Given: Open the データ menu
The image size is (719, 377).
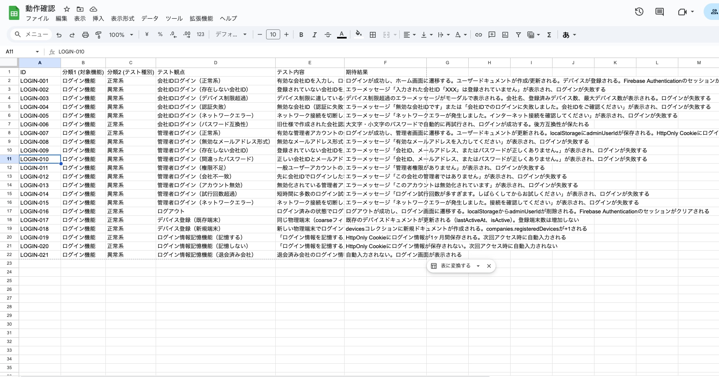Looking at the screenshot, I should click(149, 18).
